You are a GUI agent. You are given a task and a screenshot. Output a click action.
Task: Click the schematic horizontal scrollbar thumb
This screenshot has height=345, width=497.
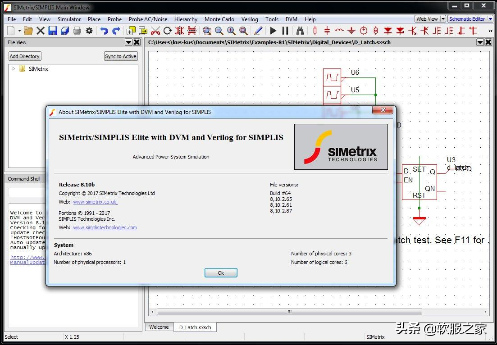(x=289, y=312)
